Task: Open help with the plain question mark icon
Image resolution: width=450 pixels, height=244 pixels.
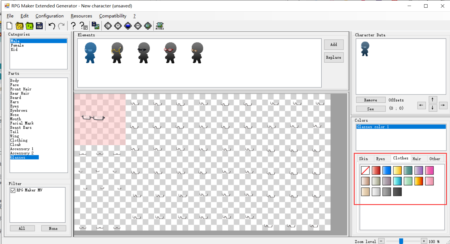Action: tap(73, 26)
